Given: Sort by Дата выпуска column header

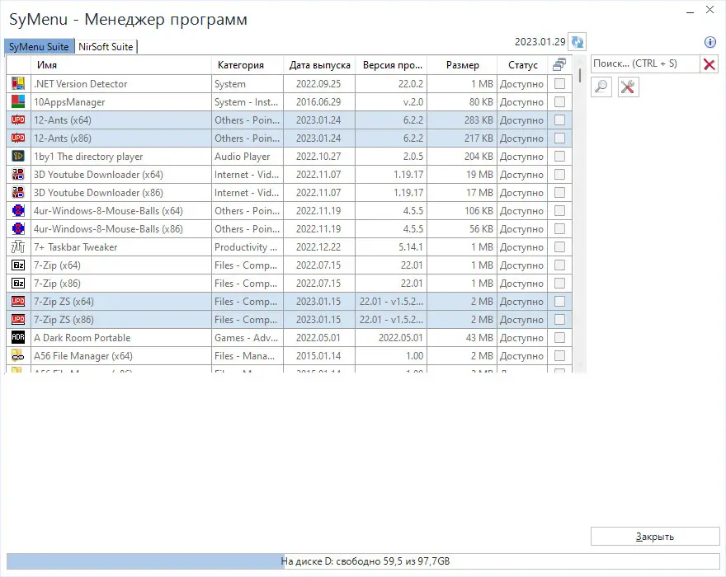Looking at the screenshot, I should [x=319, y=65].
